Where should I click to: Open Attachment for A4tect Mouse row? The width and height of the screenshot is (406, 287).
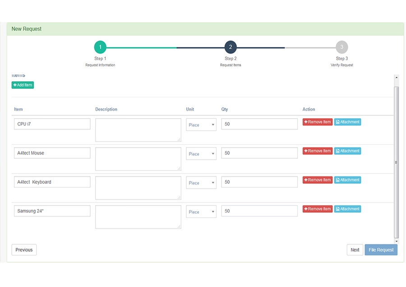(347, 151)
